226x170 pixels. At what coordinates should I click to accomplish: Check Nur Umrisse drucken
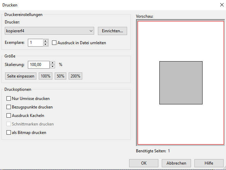(9, 99)
